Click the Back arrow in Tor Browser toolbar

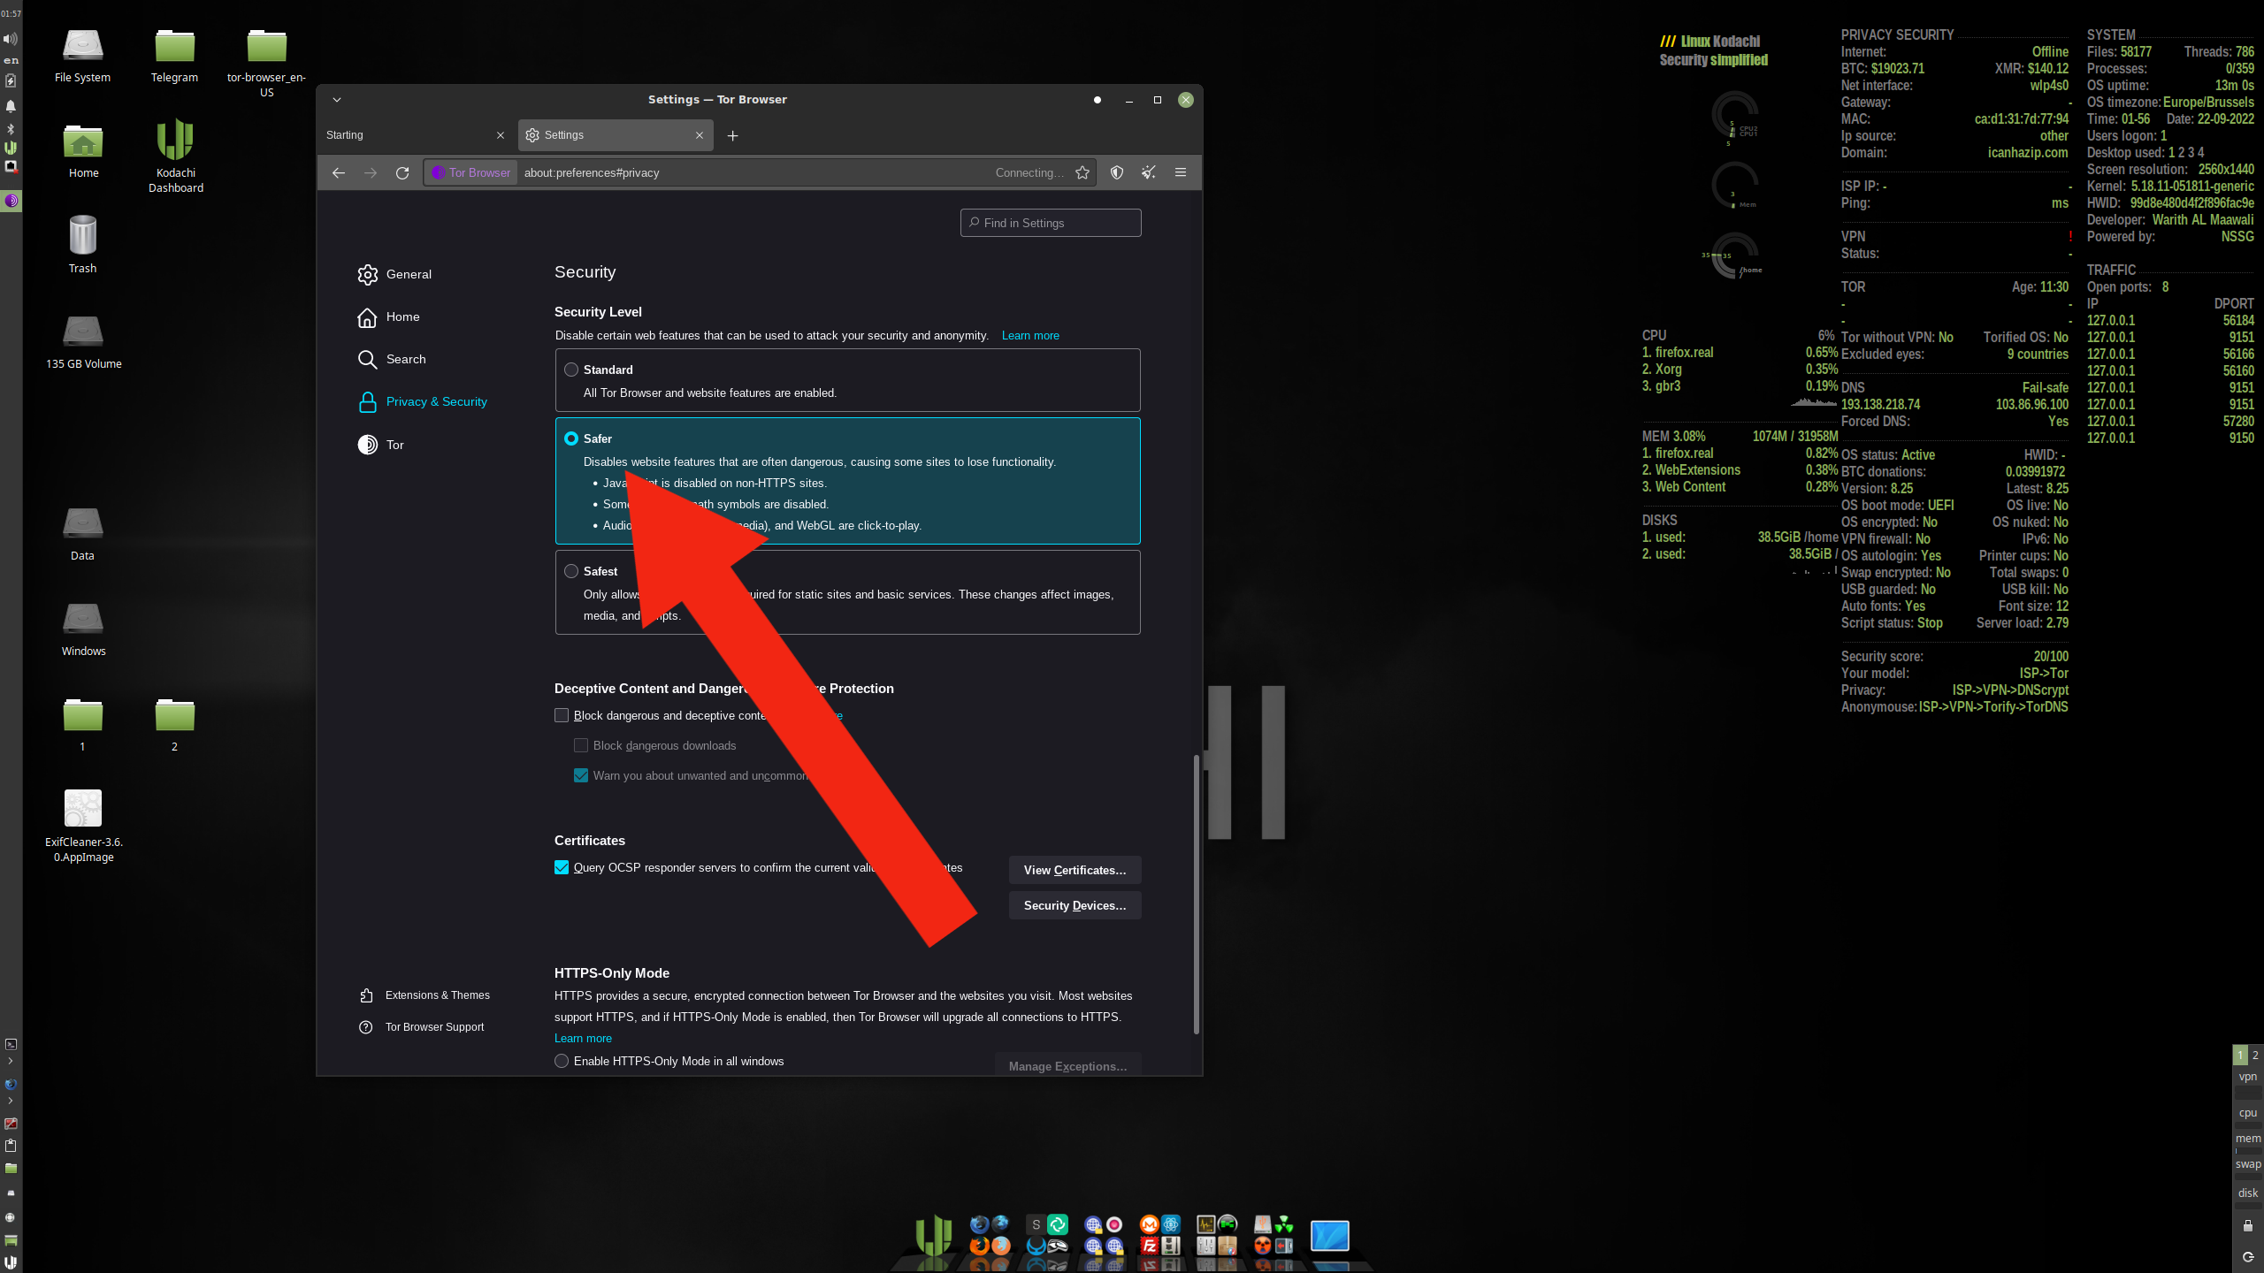point(338,172)
